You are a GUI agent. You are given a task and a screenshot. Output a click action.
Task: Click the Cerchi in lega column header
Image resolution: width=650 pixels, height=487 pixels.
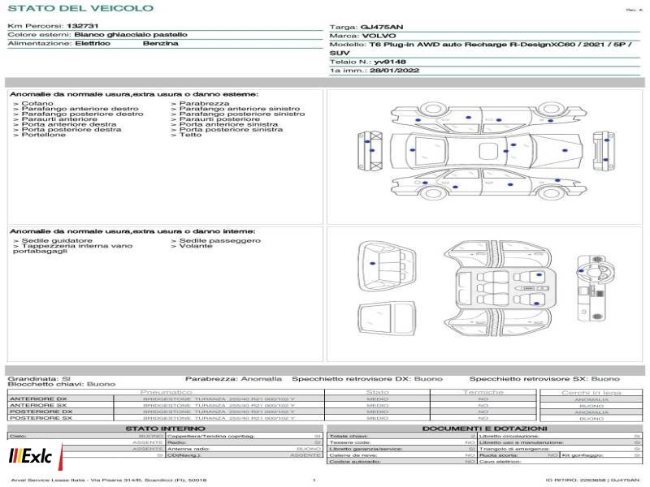[591, 393]
